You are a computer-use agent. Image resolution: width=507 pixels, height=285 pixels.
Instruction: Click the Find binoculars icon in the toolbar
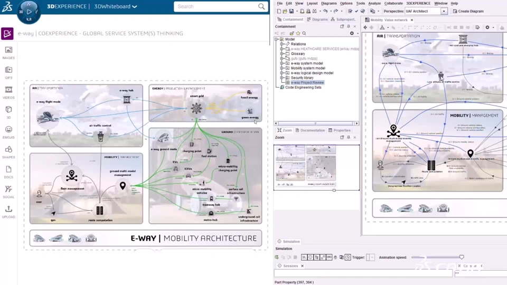[315, 11]
